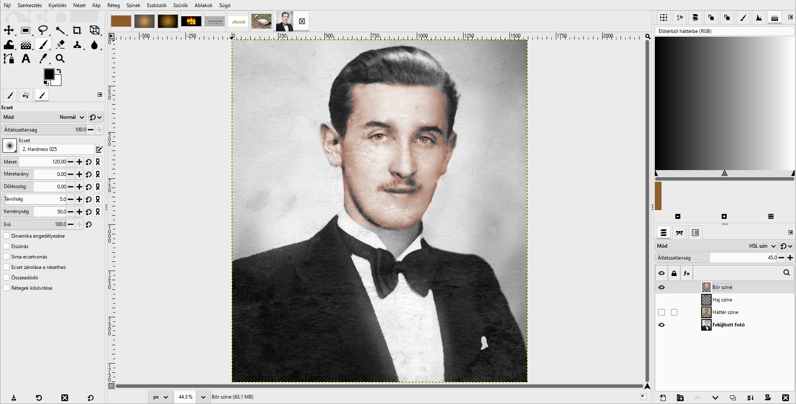The image size is (796, 404).
Task: Enable Dinamika engedélyezése checkbox
Action: coord(6,236)
